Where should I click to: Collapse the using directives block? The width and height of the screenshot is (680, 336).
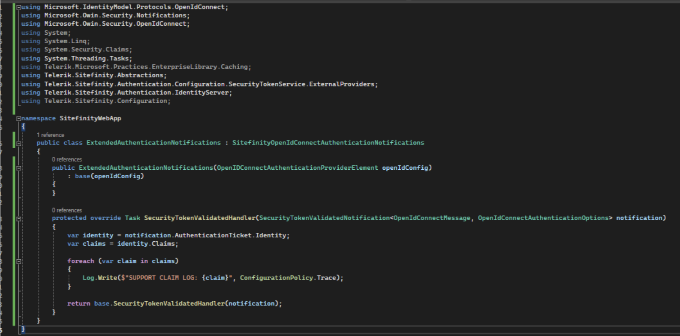[x=18, y=7]
